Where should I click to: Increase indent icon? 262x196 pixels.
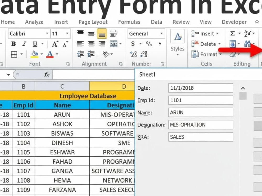[x=91, y=54]
